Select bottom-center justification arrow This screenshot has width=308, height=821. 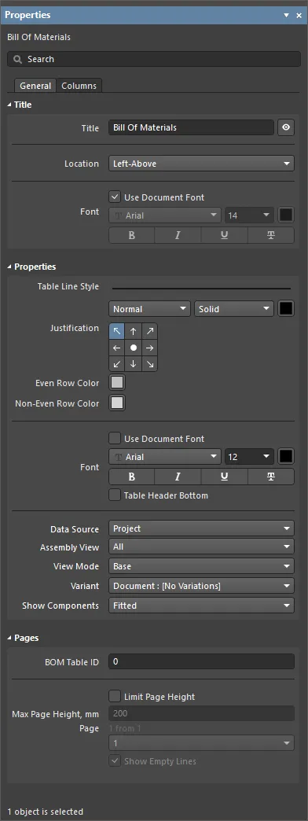pos(134,364)
